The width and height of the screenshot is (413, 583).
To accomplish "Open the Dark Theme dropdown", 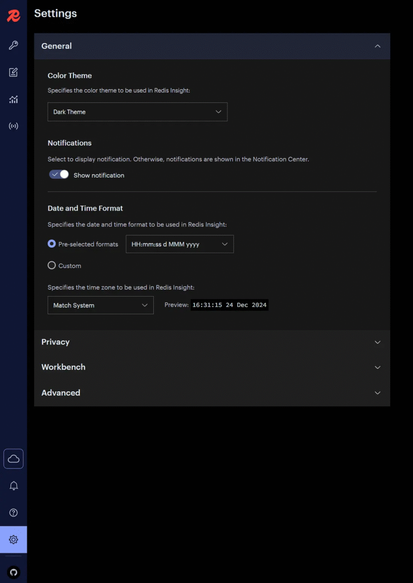I will click(x=137, y=112).
